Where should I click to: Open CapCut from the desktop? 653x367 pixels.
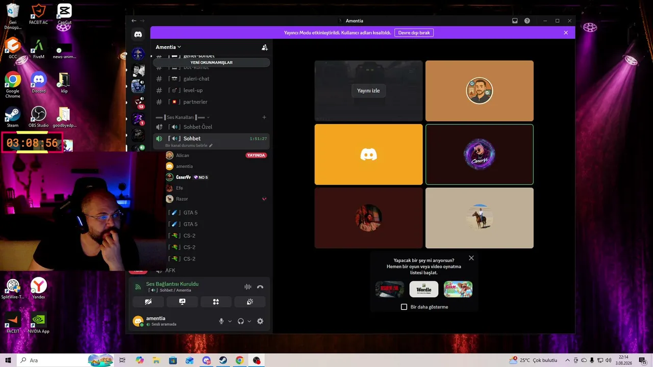[64, 15]
